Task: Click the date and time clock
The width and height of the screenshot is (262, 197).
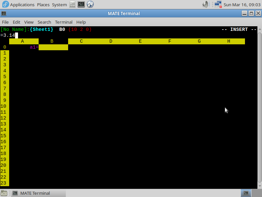Action: click(242, 5)
